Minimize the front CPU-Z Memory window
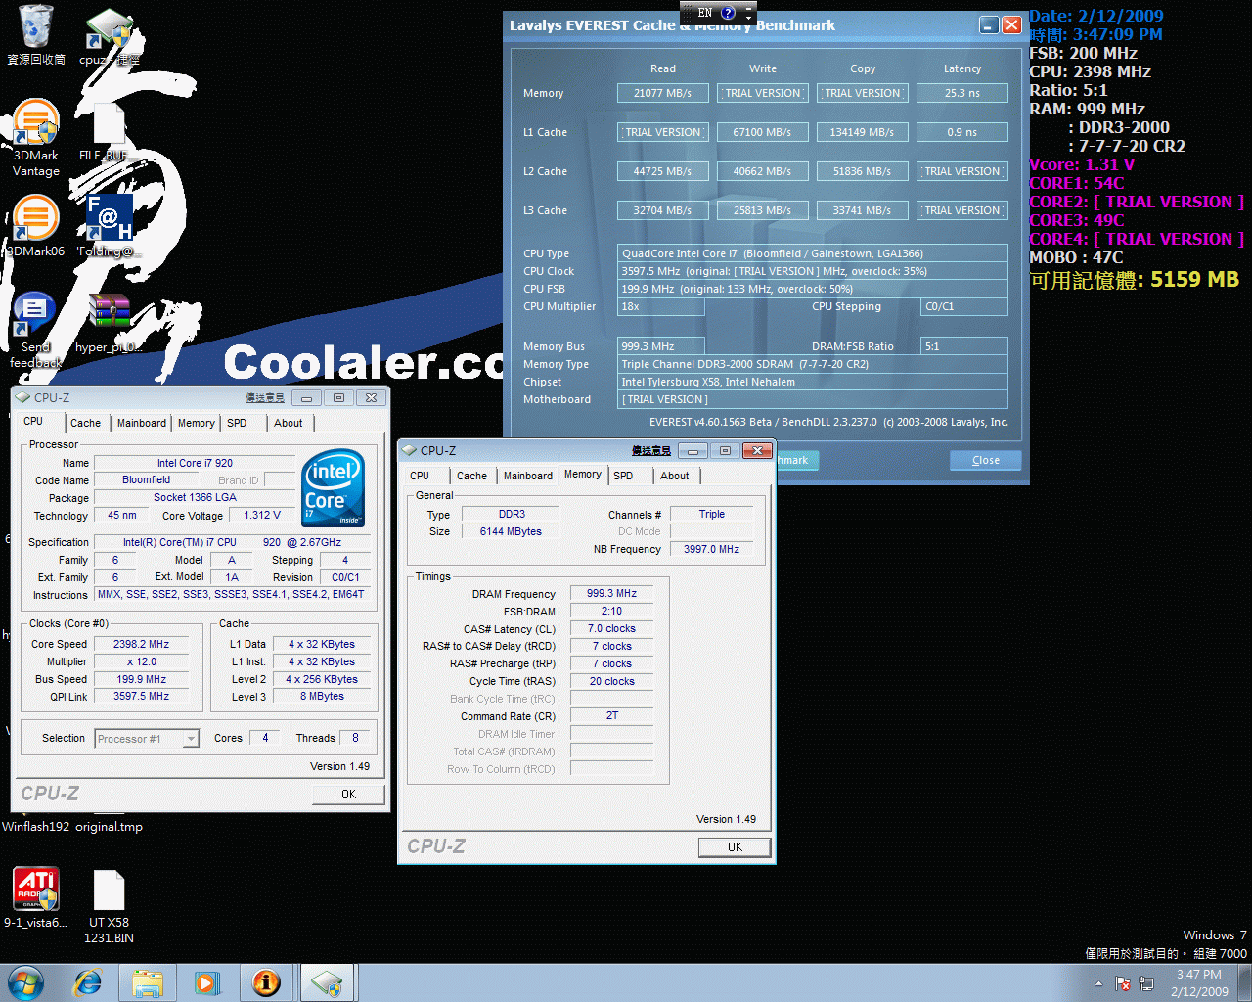 coord(693,450)
